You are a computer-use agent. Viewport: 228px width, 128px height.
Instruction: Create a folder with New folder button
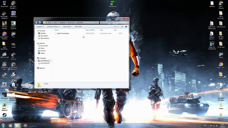point(78,27)
